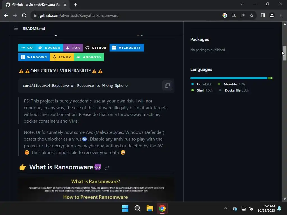Click the Packages heading link
This screenshot has height=215, width=287.
200,39
